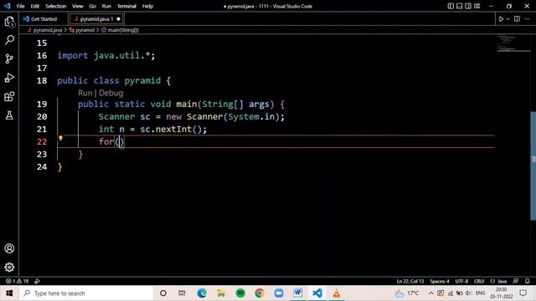Click line number 24 in the gutter
Screen dimensions: 536x301
(x=42, y=166)
